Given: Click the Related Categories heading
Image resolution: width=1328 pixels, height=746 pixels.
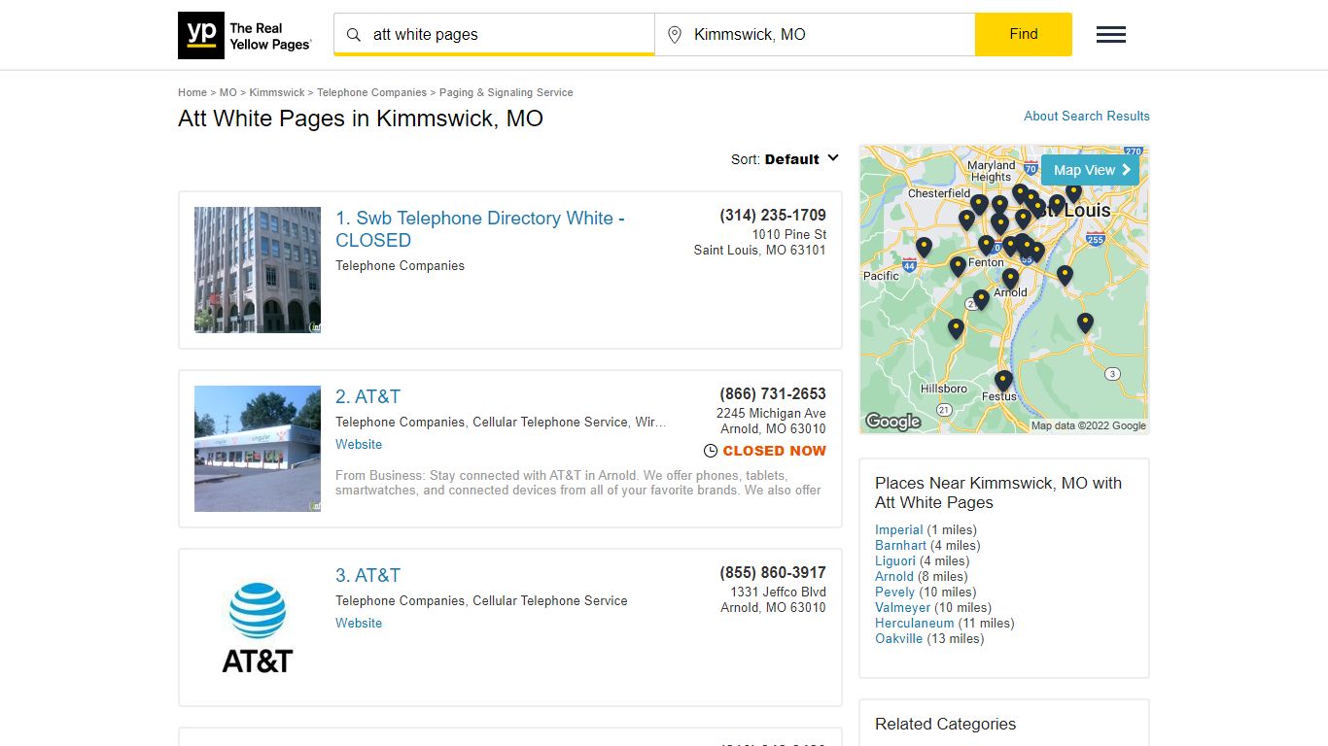Looking at the screenshot, I should (945, 724).
